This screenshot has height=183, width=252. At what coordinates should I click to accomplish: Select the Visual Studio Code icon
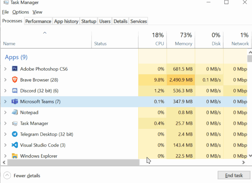[15, 145]
